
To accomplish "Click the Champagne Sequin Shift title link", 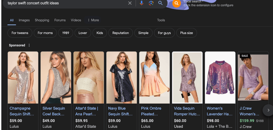I will [x=22, y=111].
